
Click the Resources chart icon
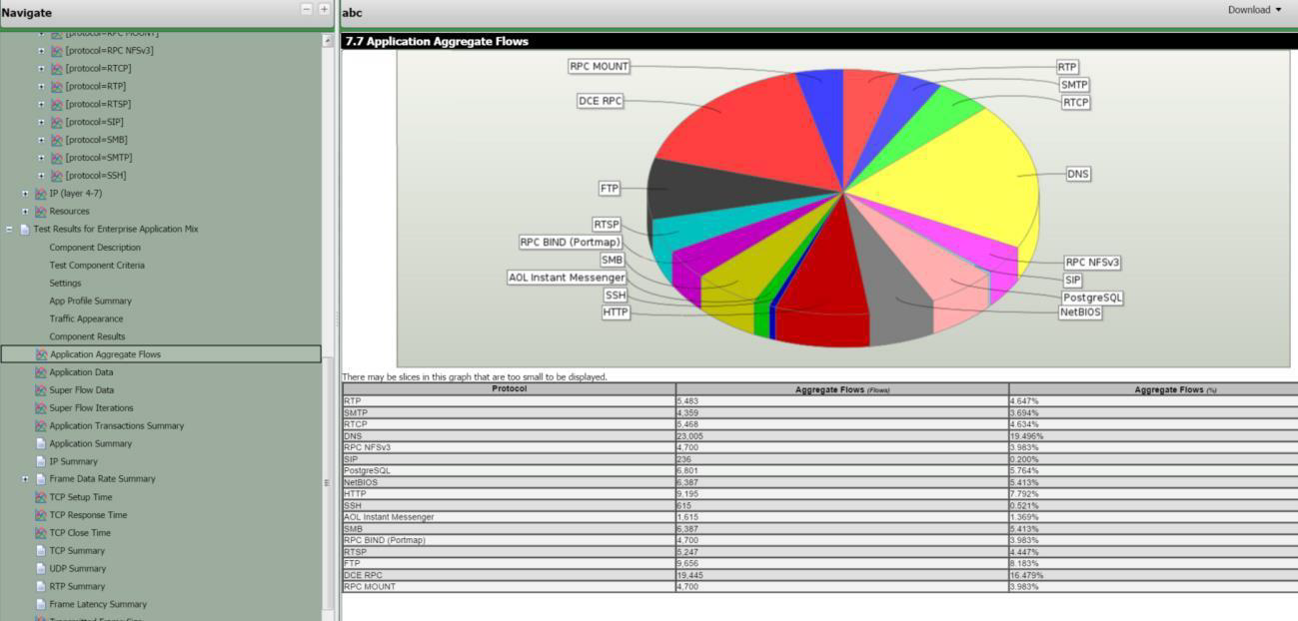point(41,212)
